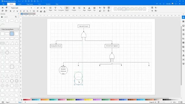
Task: Open the Fill style panel on right sidebar
Action: click(x=183, y=17)
